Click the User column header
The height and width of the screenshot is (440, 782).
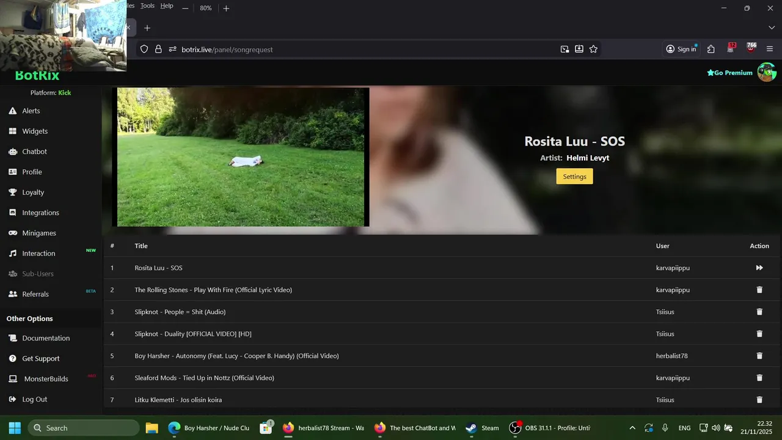(x=663, y=246)
